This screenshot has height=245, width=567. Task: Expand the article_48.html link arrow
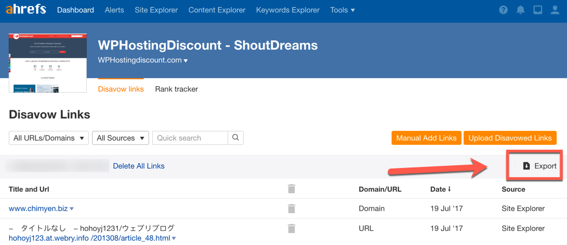pos(174,239)
